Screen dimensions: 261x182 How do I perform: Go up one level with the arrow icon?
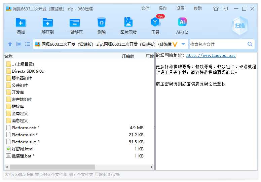point(10,44)
